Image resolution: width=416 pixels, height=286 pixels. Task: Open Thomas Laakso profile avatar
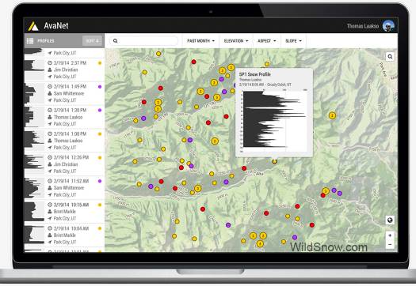(388, 25)
